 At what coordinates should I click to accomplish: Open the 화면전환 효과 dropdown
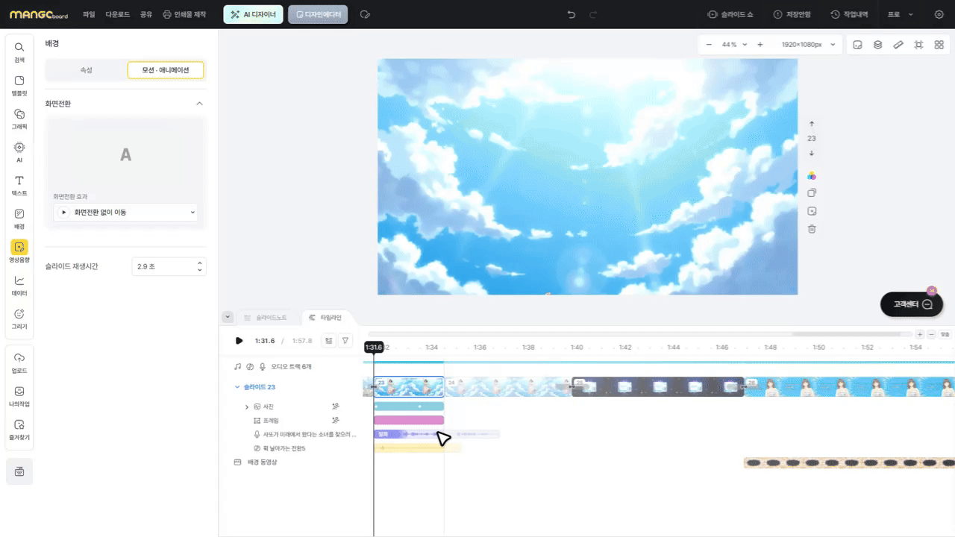125,213
